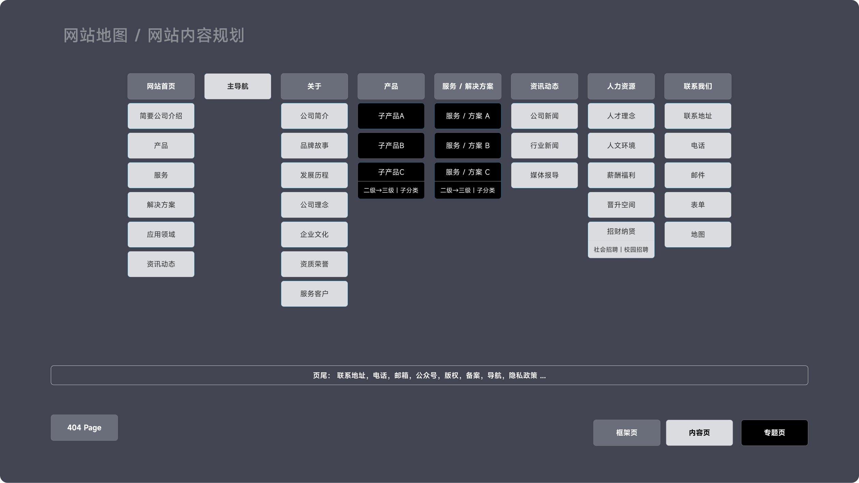
Task: Click the 专题页 black legend box
Action: [x=774, y=433]
